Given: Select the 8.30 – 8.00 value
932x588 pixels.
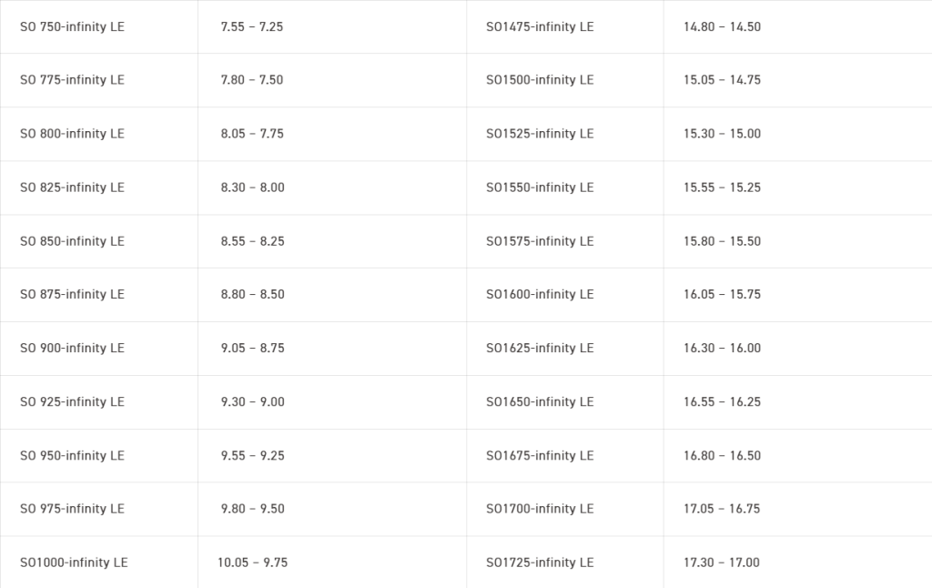Looking at the screenshot, I should tap(252, 188).
